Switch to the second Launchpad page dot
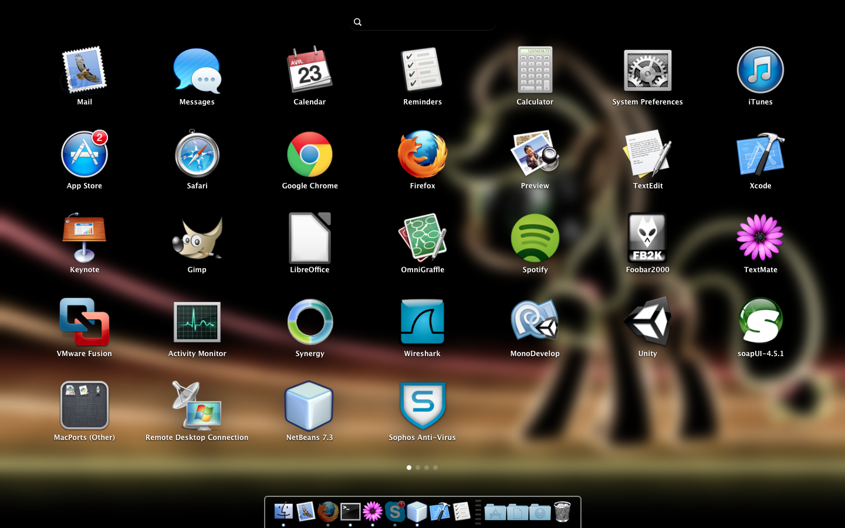The width and height of the screenshot is (845, 528). pos(418,468)
